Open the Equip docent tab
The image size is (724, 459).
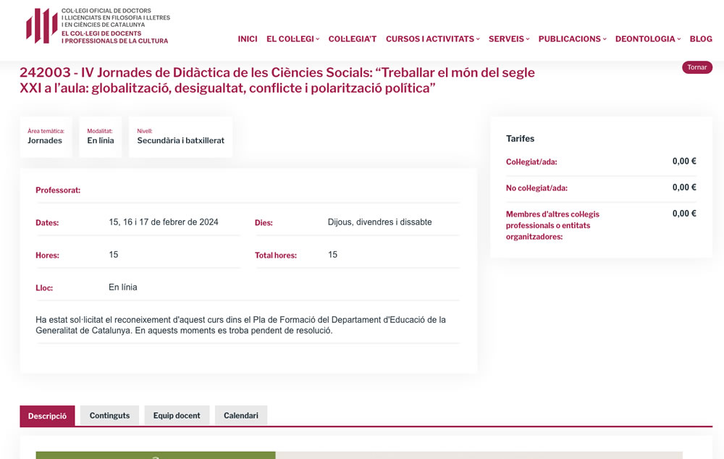point(177,416)
